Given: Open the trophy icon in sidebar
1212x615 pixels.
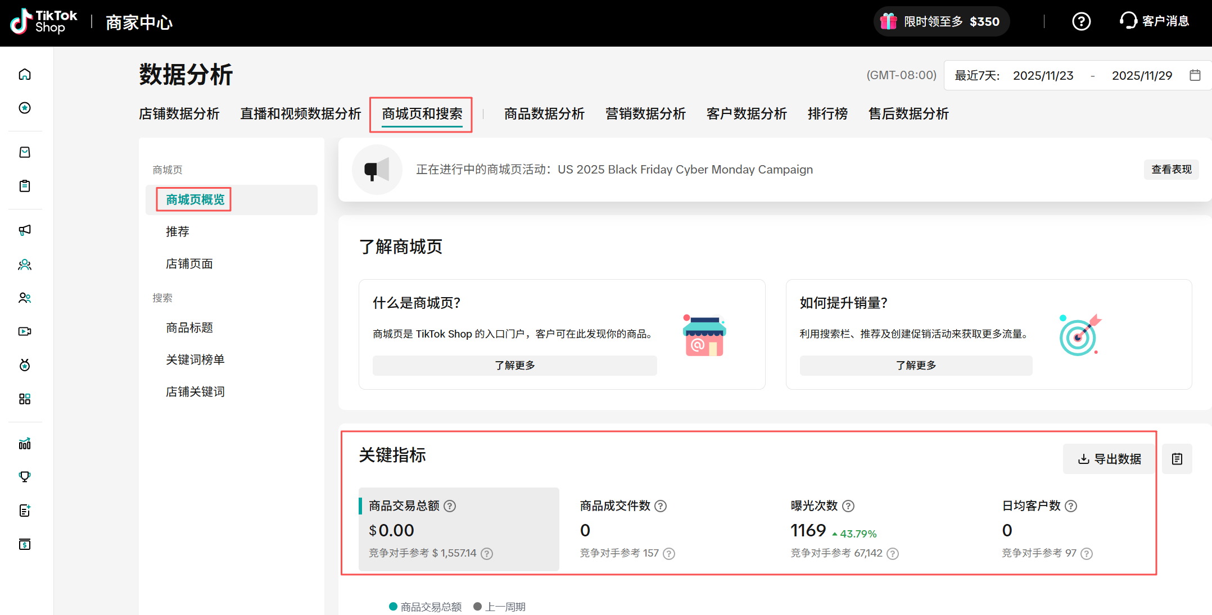Looking at the screenshot, I should 25,477.
